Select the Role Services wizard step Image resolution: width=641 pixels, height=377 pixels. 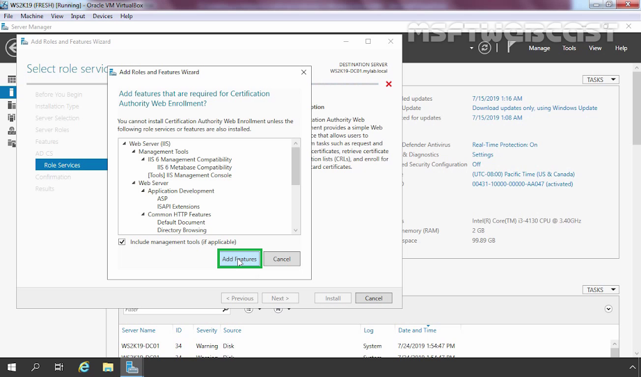pos(71,165)
